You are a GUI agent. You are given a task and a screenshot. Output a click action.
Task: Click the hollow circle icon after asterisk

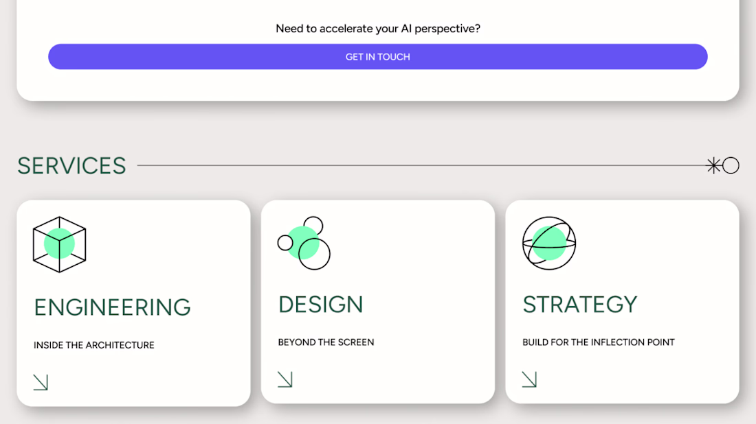click(731, 165)
